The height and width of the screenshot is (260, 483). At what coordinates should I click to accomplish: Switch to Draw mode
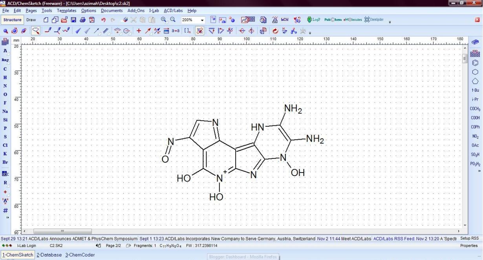pos(31,20)
